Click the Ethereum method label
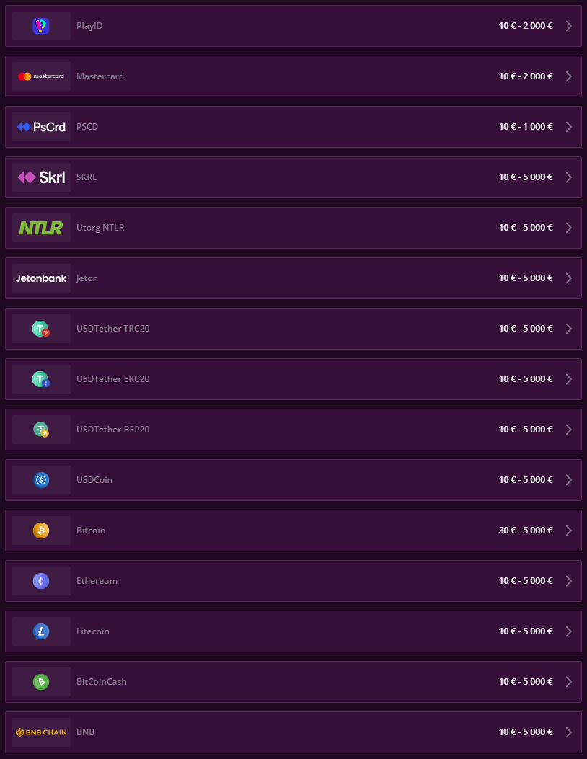This screenshot has width=587, height=759. [97, 580]
